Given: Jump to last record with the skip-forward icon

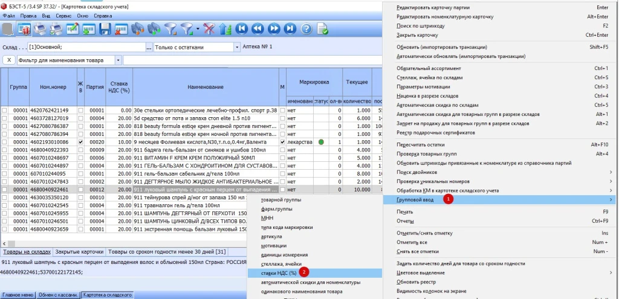Looking at the screenshot, I should [290, 28].
